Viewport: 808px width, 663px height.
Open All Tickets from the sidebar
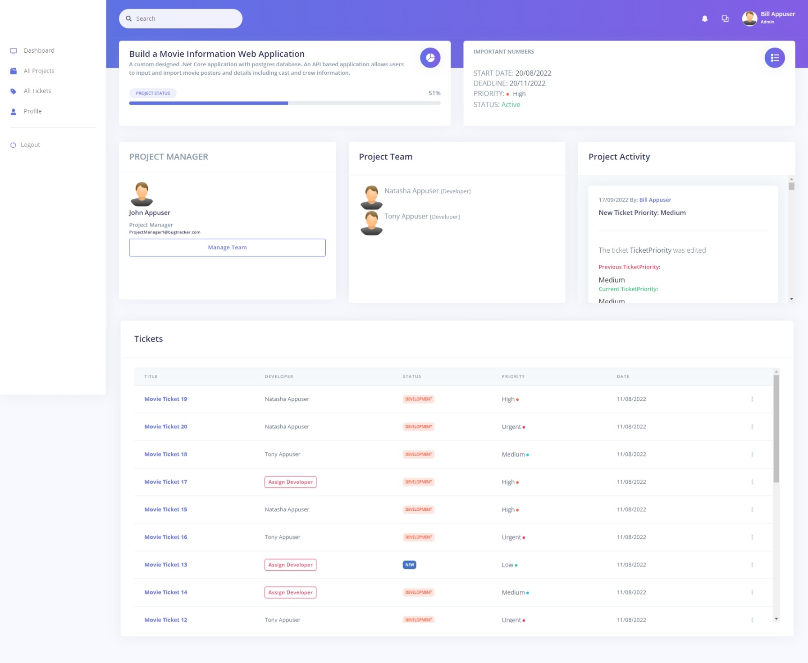point(37,91)
